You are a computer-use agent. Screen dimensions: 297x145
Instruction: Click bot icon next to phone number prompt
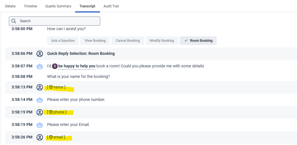40,100
